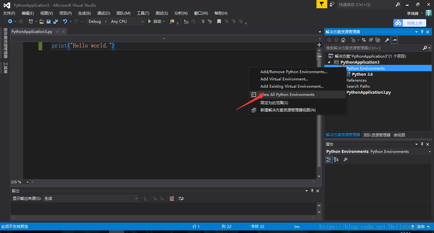Switch to the 团队资源管理器 tab
The image size is (434, 233).
(x=377, y=135)
